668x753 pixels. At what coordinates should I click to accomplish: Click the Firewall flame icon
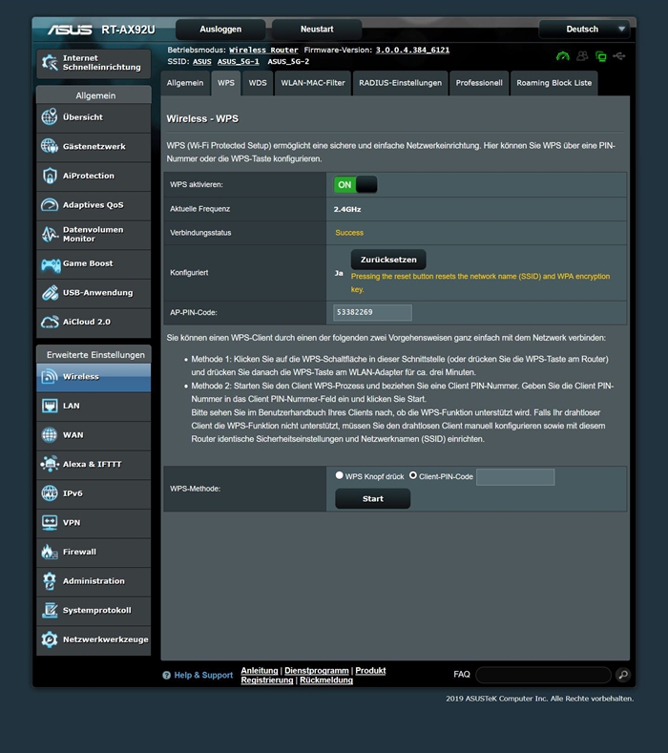50,552
